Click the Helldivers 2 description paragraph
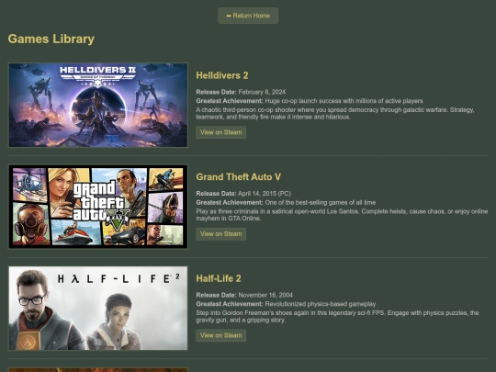This screenshot has height=372, width=496. click(x=335, y=113)
